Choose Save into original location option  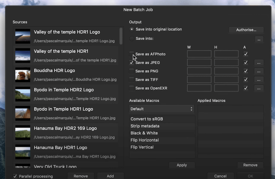[132, 29]
